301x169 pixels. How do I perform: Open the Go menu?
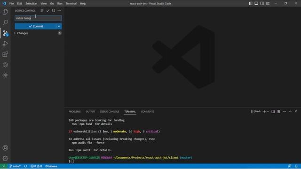click(52, 3)
